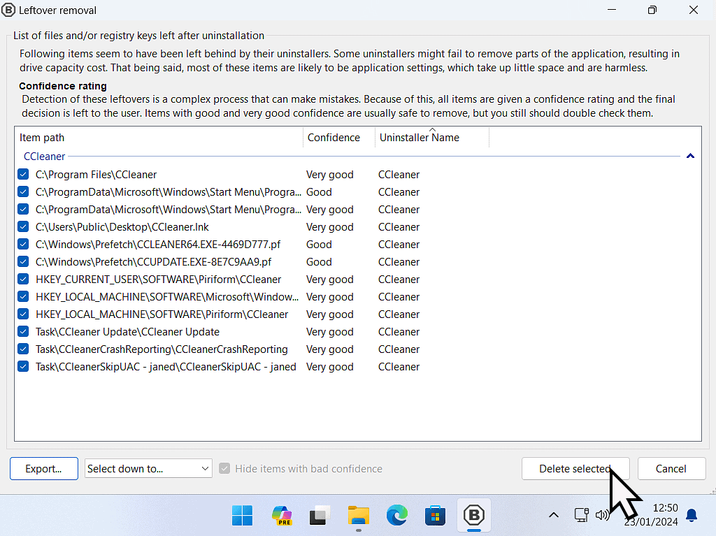Image resolution: width=716 pixels, height=536 pixels.
Task: Sort by the Confidence column header
Action: (334, 138)
